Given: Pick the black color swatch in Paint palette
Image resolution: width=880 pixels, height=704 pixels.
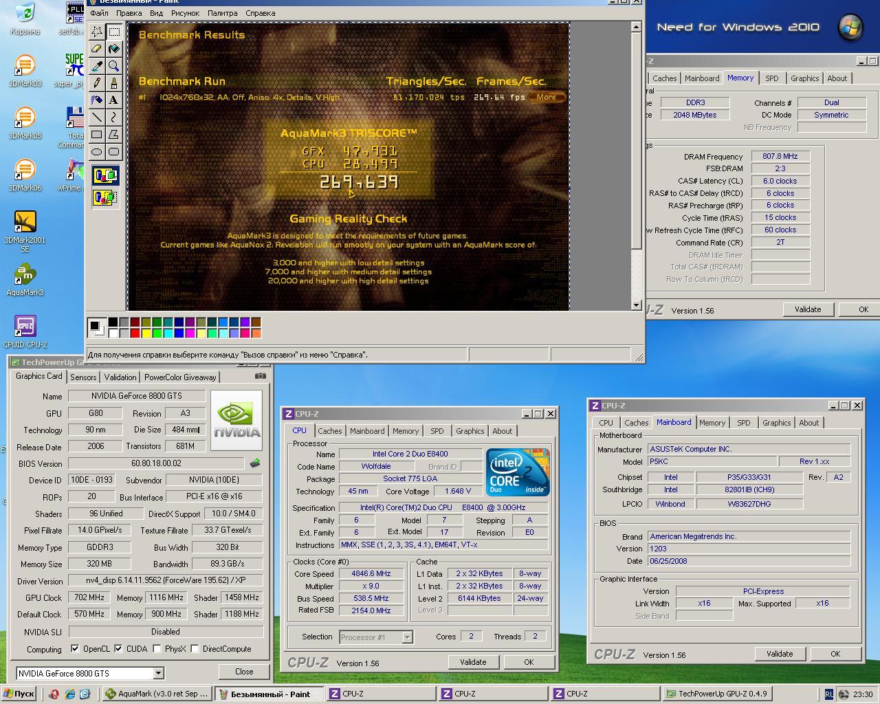Looking at the screenshot, I should pos(113,322).
